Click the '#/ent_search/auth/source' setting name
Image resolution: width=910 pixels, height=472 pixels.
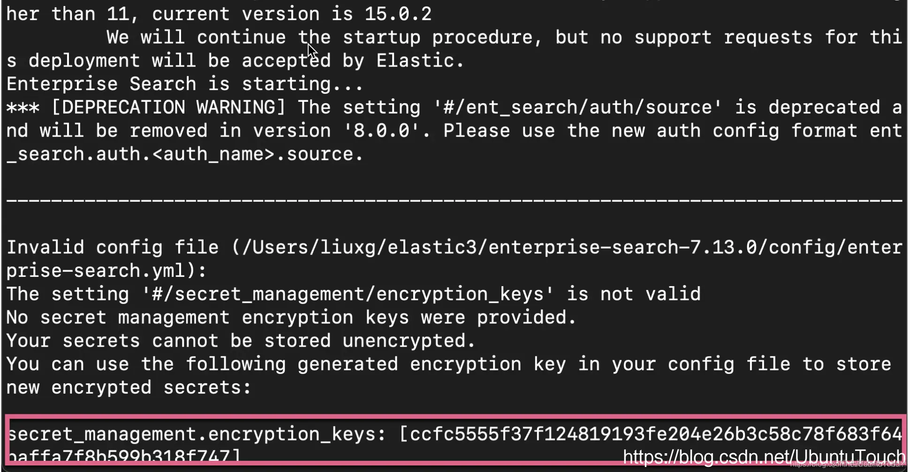coord(577,107)
